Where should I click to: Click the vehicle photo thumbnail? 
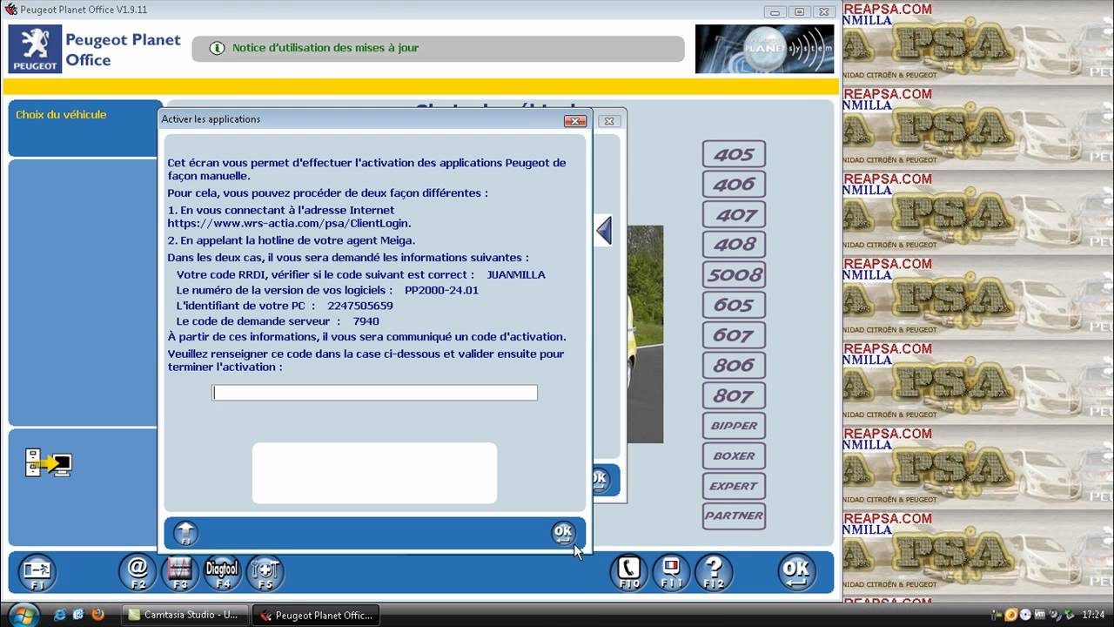click(x=644, y=334)
